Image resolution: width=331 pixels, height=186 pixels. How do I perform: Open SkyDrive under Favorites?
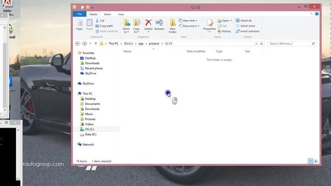[x=91, y=73]
